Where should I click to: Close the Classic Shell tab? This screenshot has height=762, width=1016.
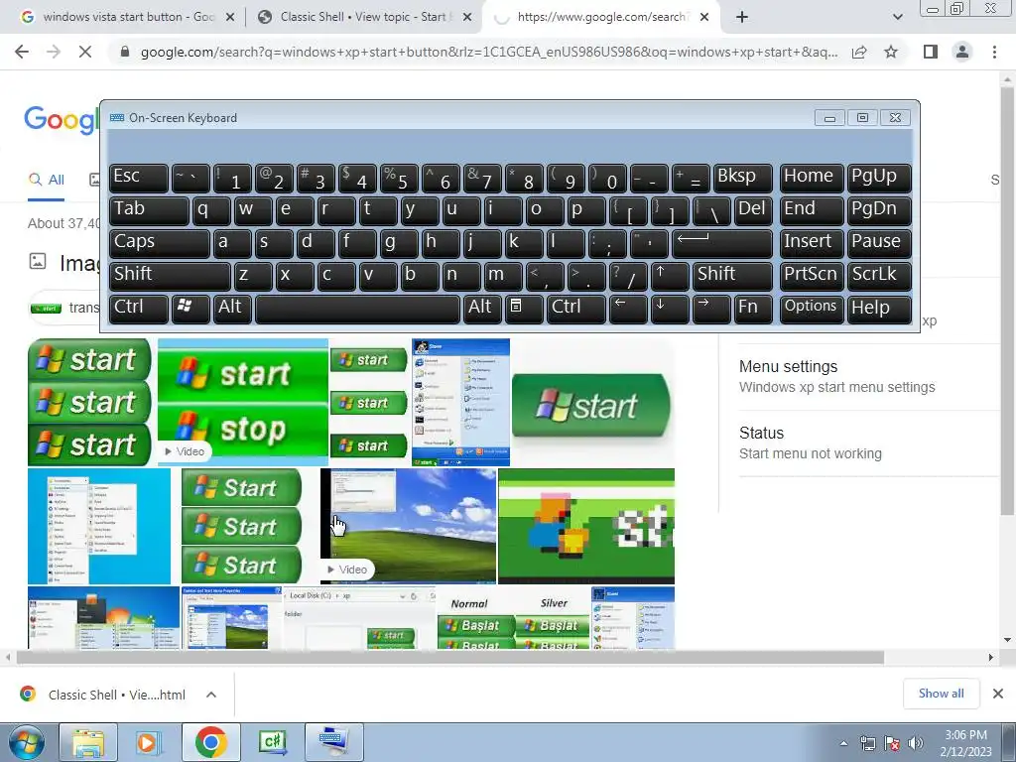(467, 17)
